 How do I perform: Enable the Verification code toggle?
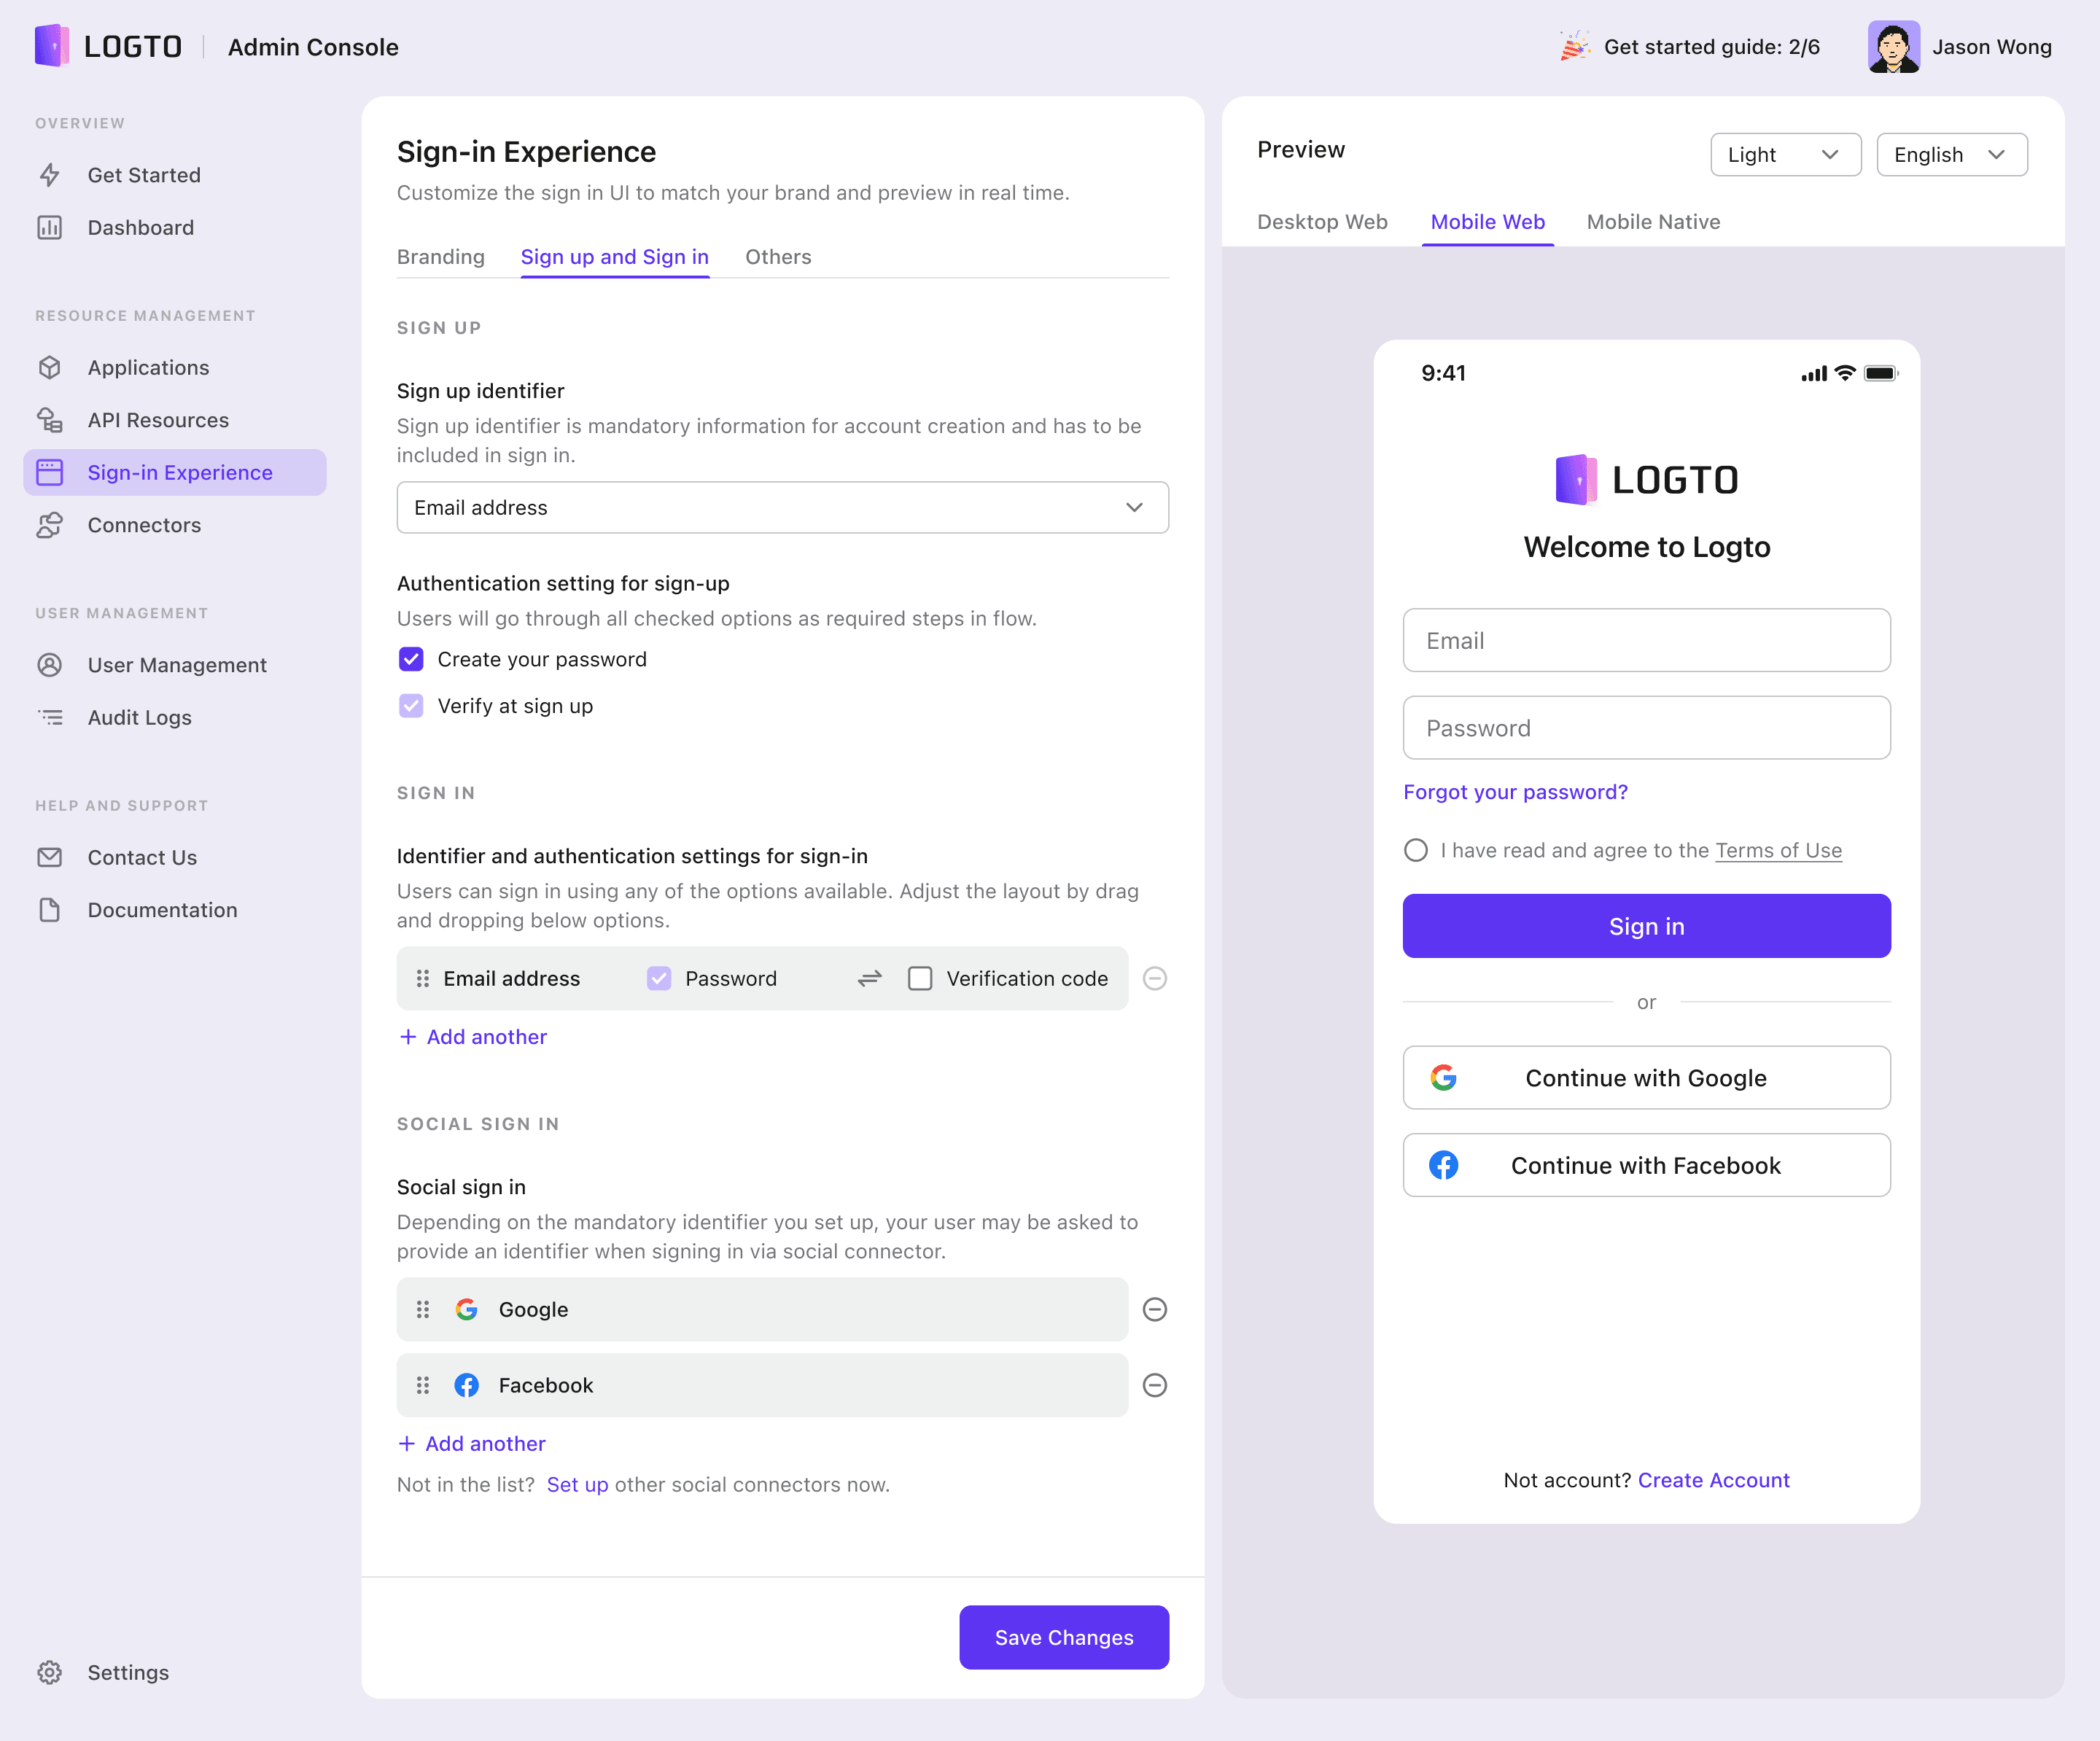tap(919, 978)
